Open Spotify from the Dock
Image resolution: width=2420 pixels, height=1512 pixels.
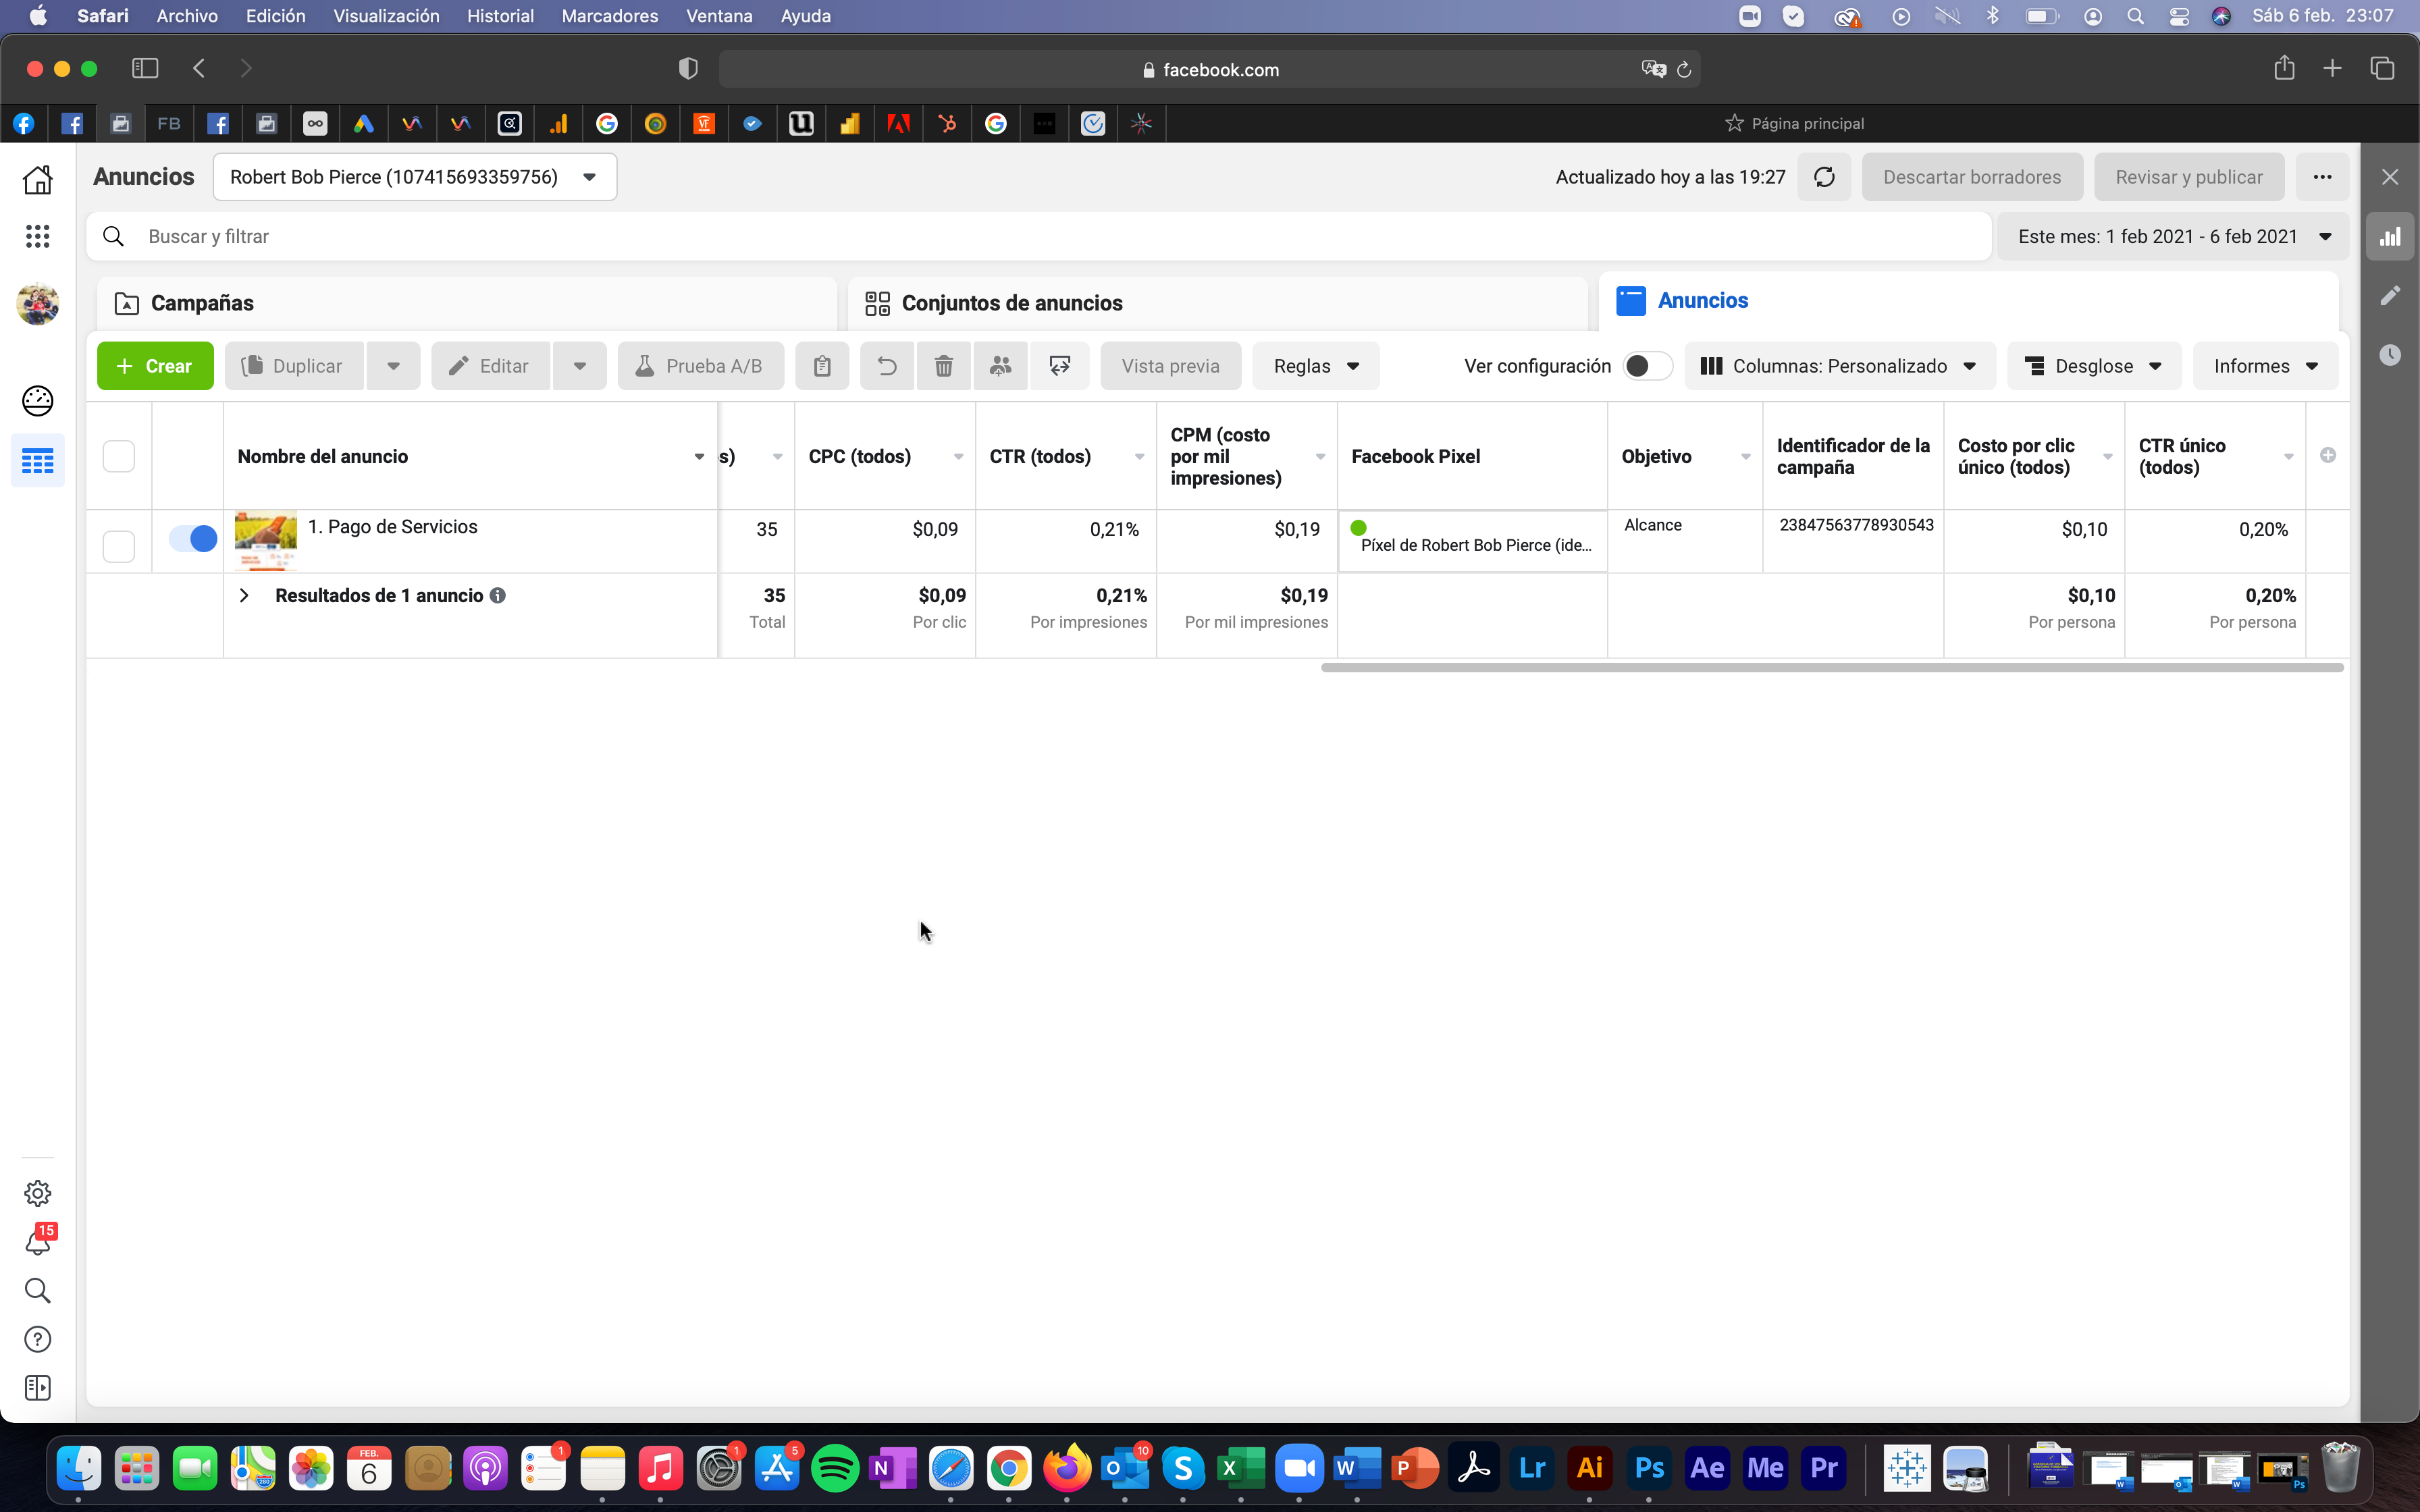click(x=835, y=1468)
